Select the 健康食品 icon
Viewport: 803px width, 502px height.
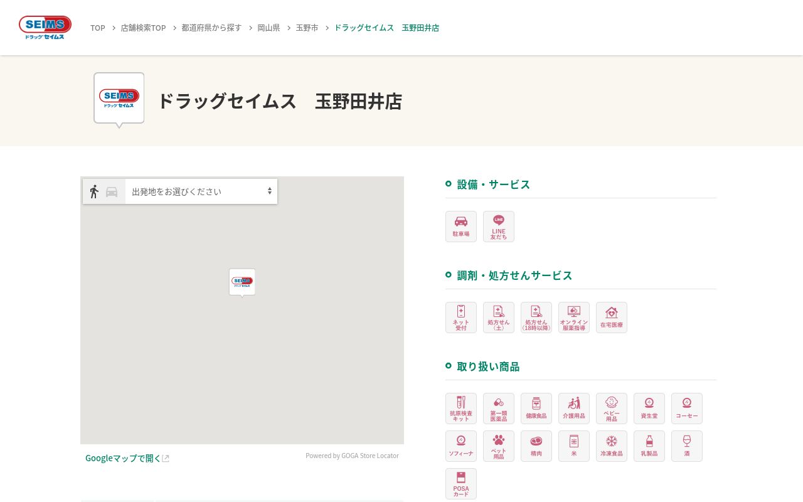(x=536, y=409)
